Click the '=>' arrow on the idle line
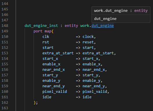The width and height of the screenshot is (153, 111). pos(78,97)
